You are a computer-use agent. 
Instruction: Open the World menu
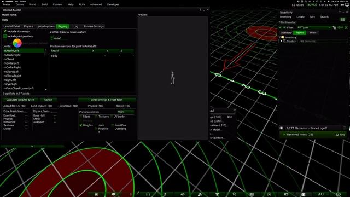click(x=32, y=4)
